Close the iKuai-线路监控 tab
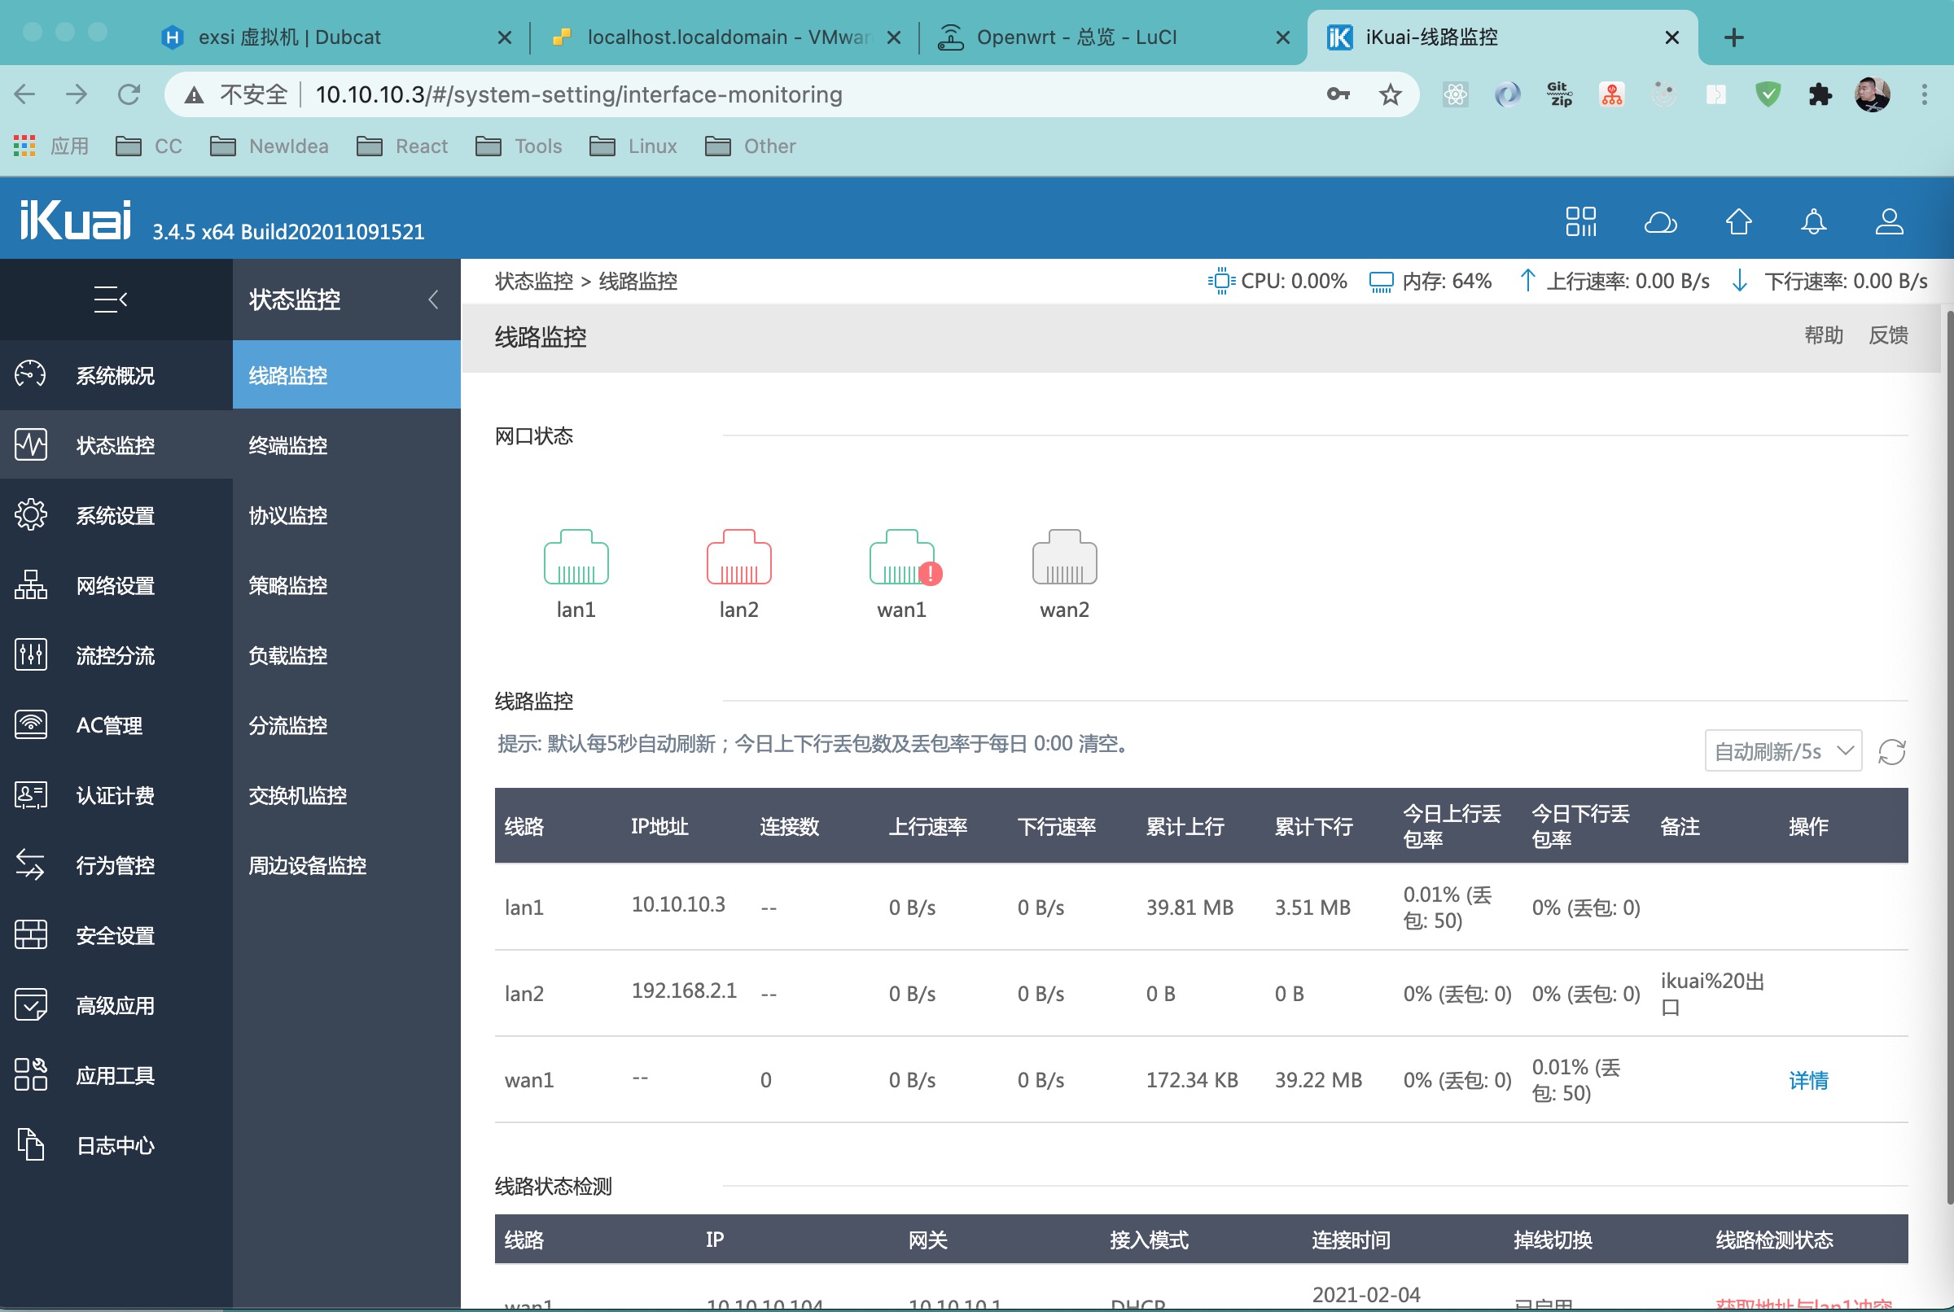Image resolution: width=1954 pixels, height=1312 pixels. tap(1672, 37)
